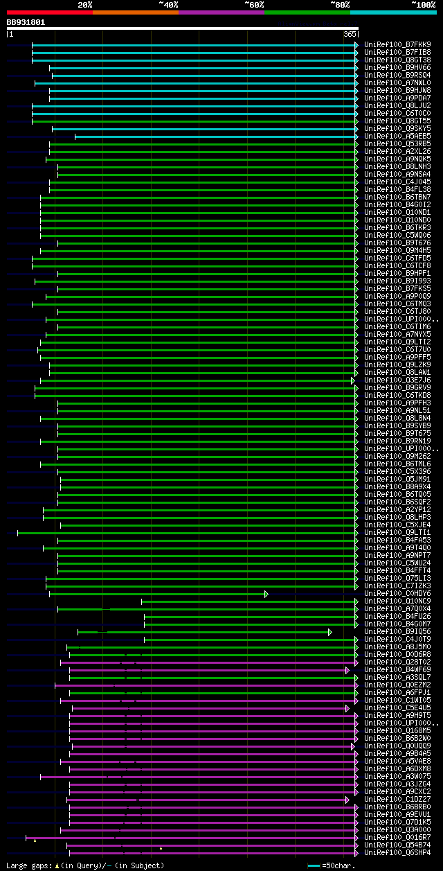Open hit UniRef100_C5E4U5
The width and height of the screenshot is (443, 871).
397,708
